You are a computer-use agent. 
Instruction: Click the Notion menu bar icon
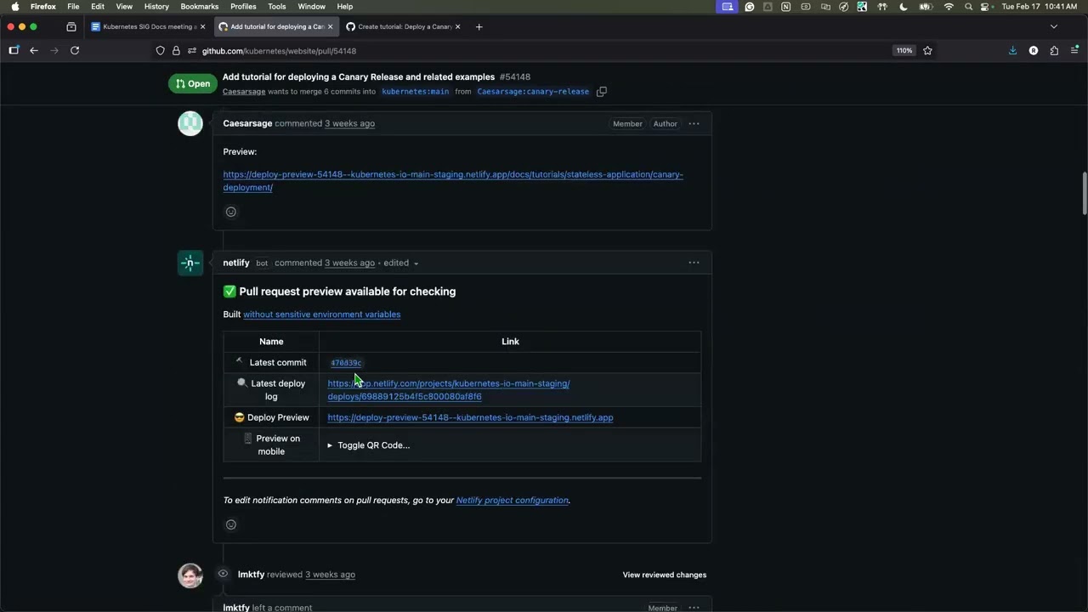(x=786, y=7)
